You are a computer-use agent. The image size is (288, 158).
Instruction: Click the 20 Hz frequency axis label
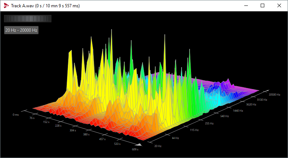pyautogui.click(x=158, y=146)
